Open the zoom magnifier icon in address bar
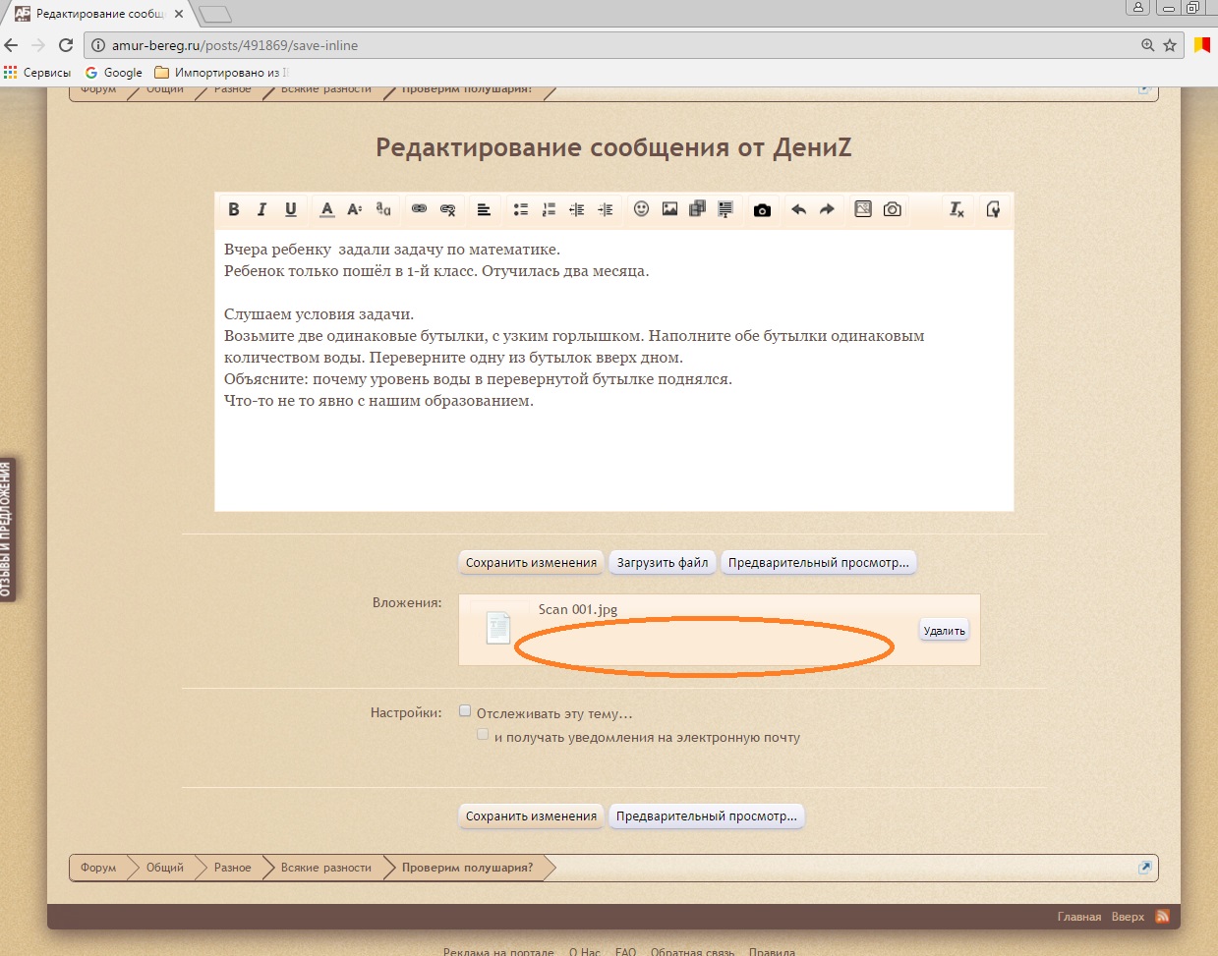This screenshot has width=1218, height=956. [x=1147, y=45]
